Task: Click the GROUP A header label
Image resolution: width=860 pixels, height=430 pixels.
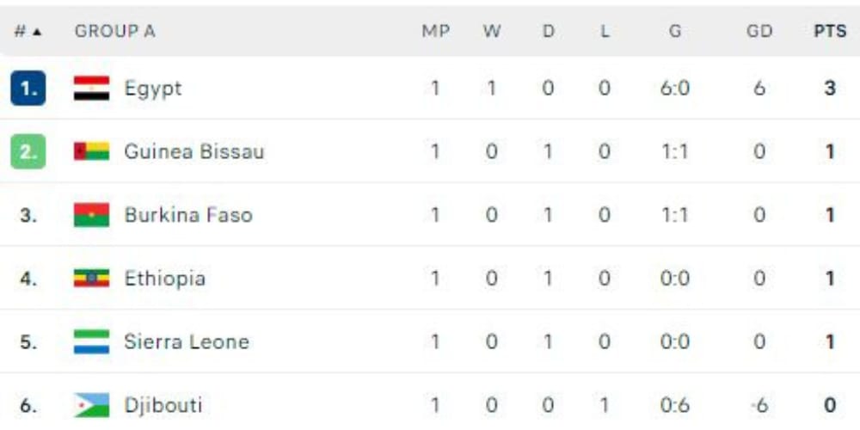Action: click(114, 31)
